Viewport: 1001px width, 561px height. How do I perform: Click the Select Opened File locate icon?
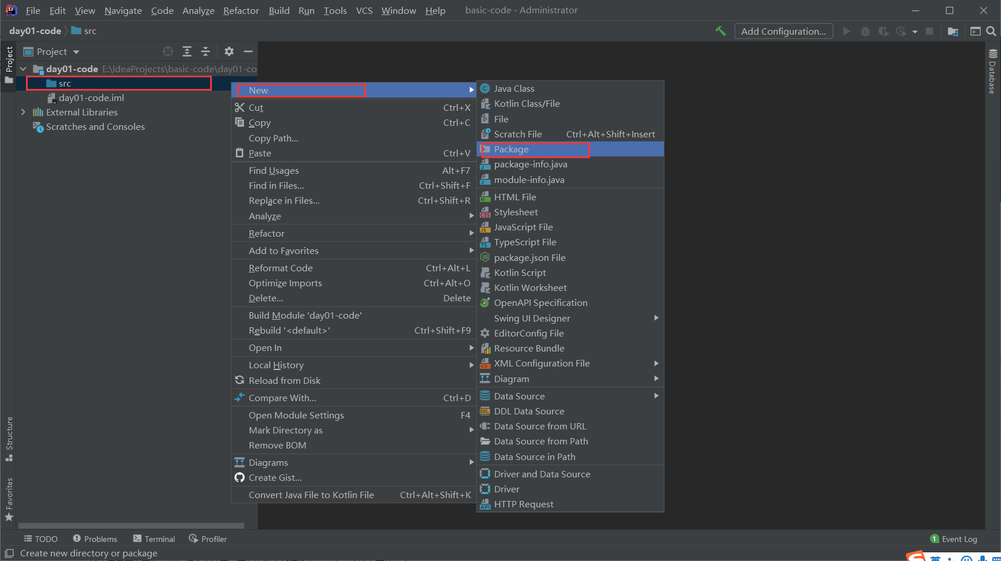pyautogui.click(x=168, y=51)
